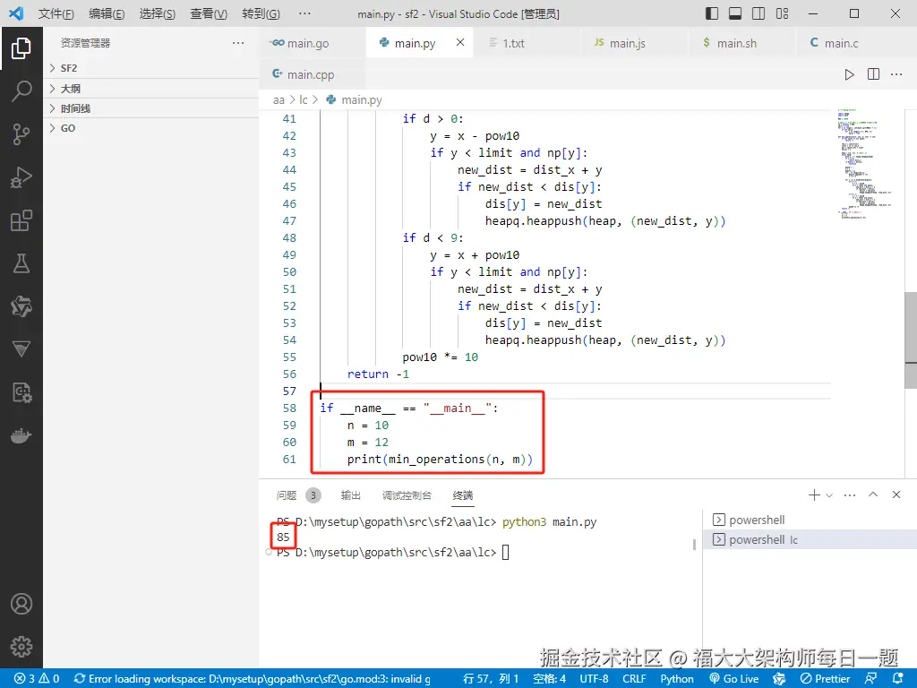Toggle bottom panel layout icon
This screenshot has width=917, height=688.
(x=735, y=13)
